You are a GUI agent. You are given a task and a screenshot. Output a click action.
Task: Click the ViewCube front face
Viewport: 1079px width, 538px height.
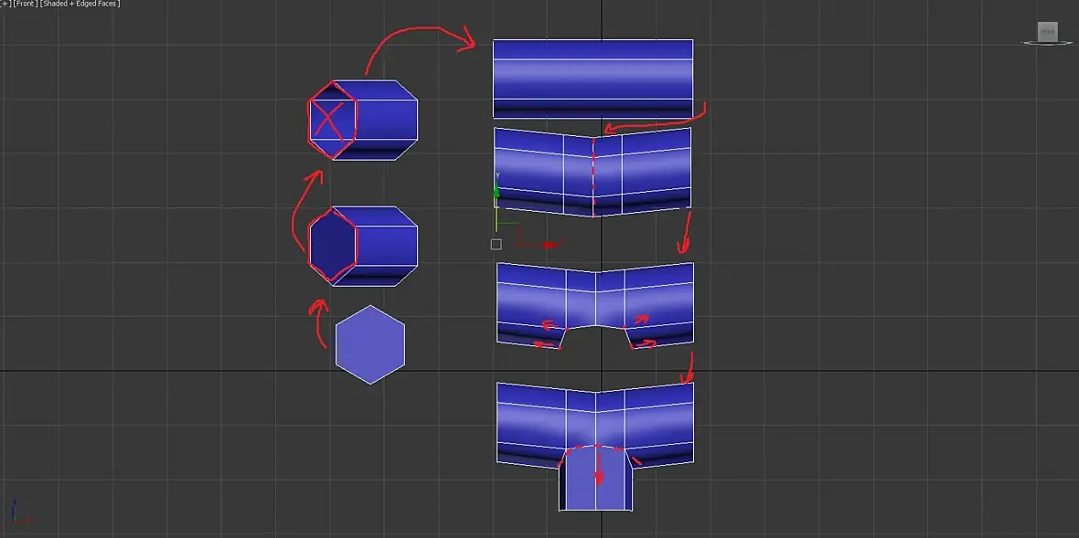coord(1047,32)
